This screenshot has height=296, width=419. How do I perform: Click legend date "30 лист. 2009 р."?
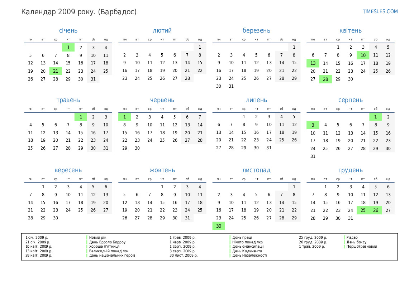point(184,256)
